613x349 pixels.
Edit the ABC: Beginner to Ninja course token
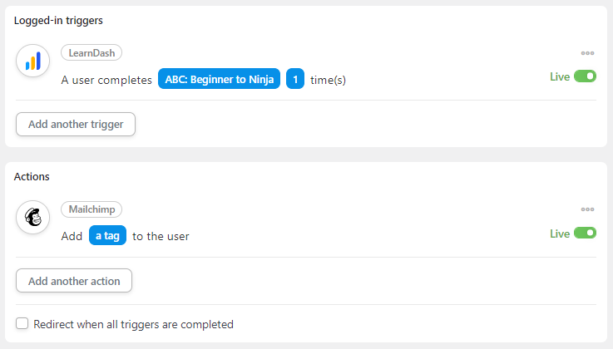pyautogui.click(x=219, y=79)
